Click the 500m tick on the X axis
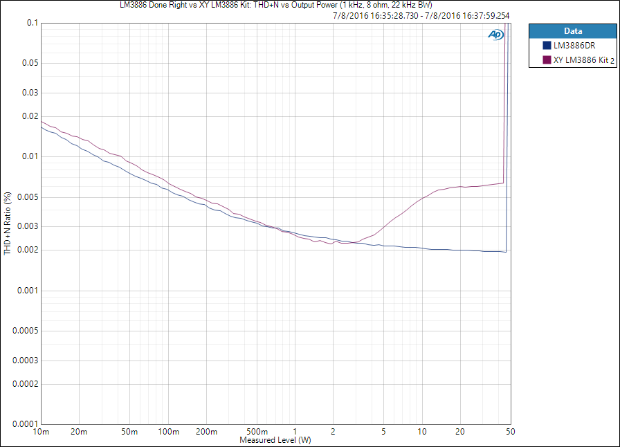The width and height of the screenshot is (620, 447). pos(257,432)
